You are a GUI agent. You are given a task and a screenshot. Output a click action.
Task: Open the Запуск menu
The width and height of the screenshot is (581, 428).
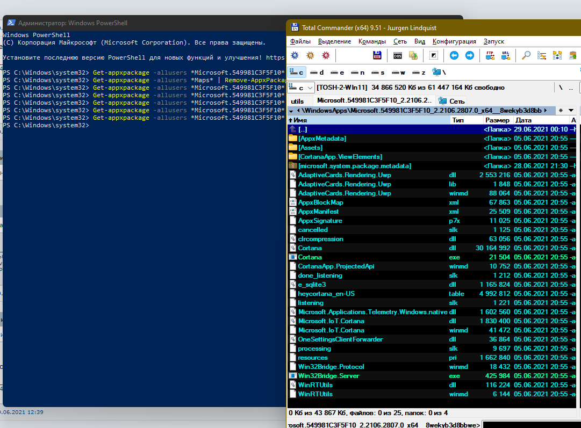493,41
